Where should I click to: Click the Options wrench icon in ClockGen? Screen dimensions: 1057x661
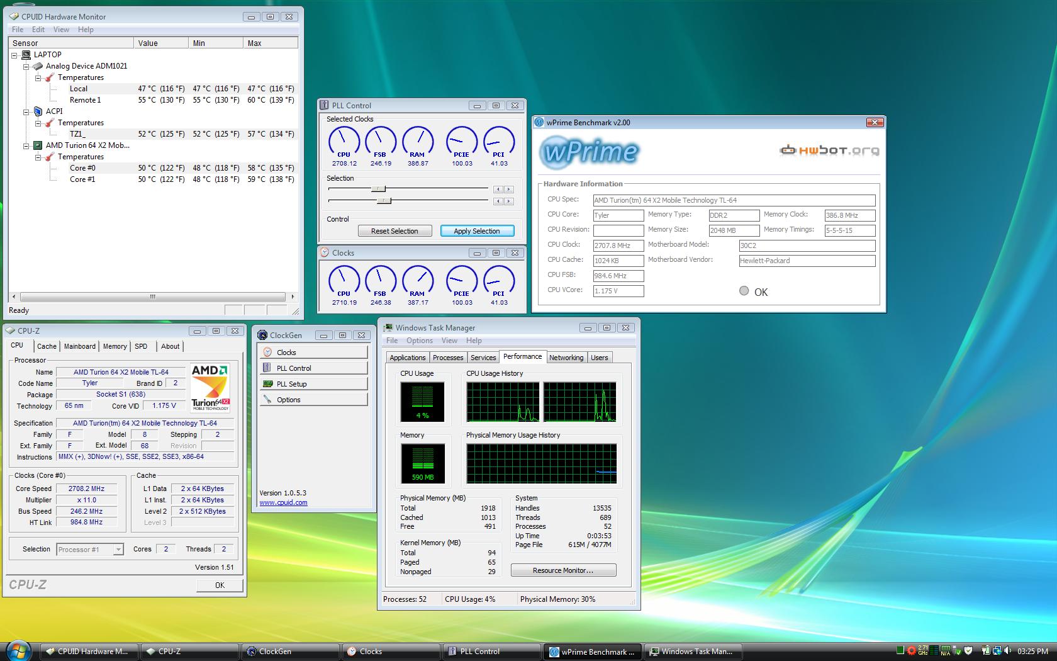[267, 400]
